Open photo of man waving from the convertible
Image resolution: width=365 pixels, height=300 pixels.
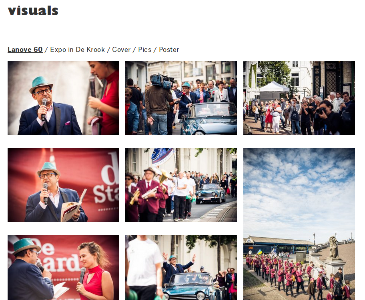[x=181, y=268]
